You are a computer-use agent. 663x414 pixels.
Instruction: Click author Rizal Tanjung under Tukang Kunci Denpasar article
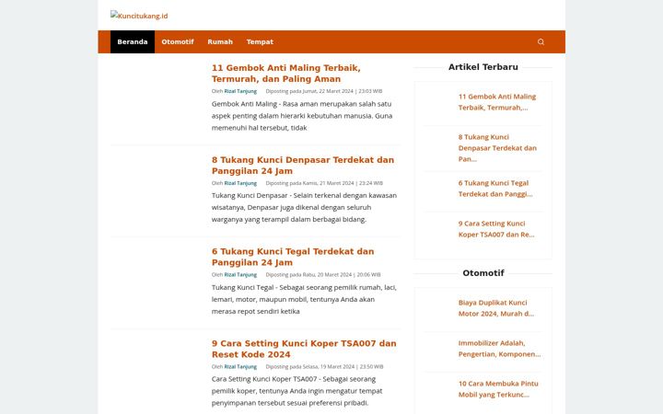pyautogui.click(x=240, y=183)
